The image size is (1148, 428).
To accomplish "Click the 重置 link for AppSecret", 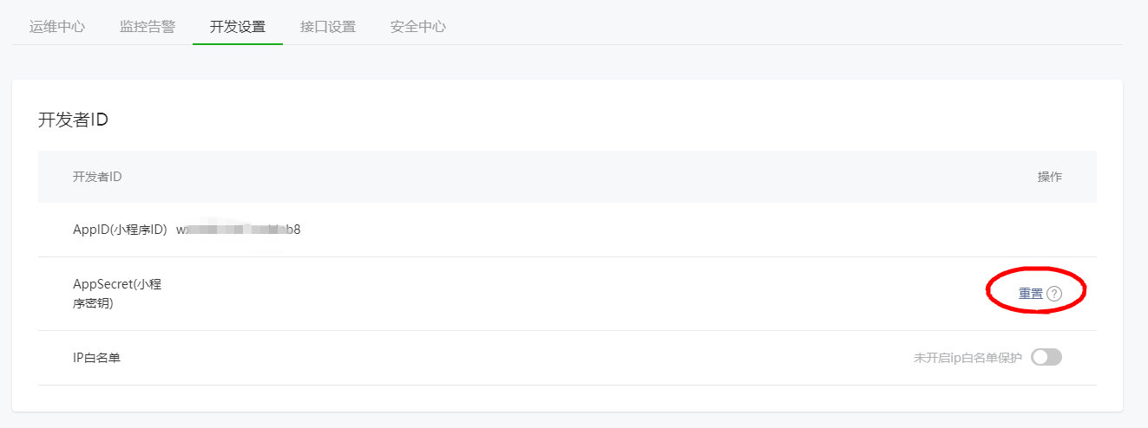I will pos(1030,294).
